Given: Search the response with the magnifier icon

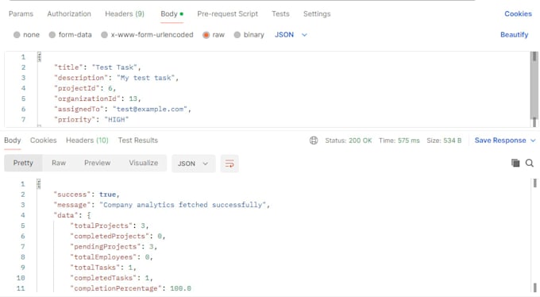Looking at the screenshot, I should point(530,163).
